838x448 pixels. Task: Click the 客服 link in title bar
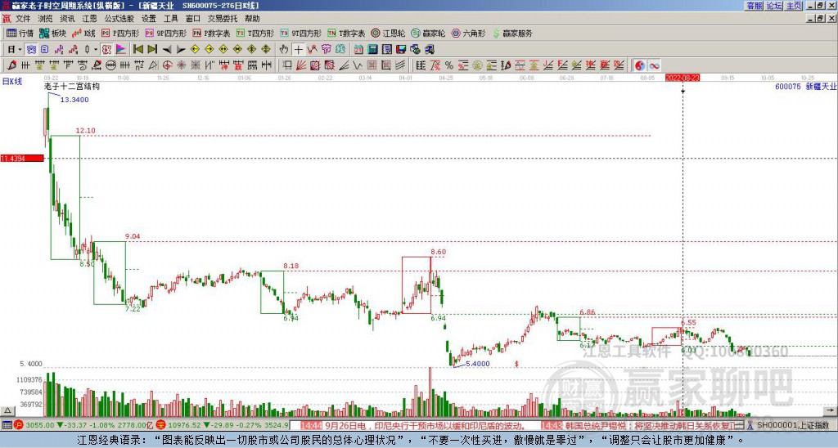[x=754, y=6]
